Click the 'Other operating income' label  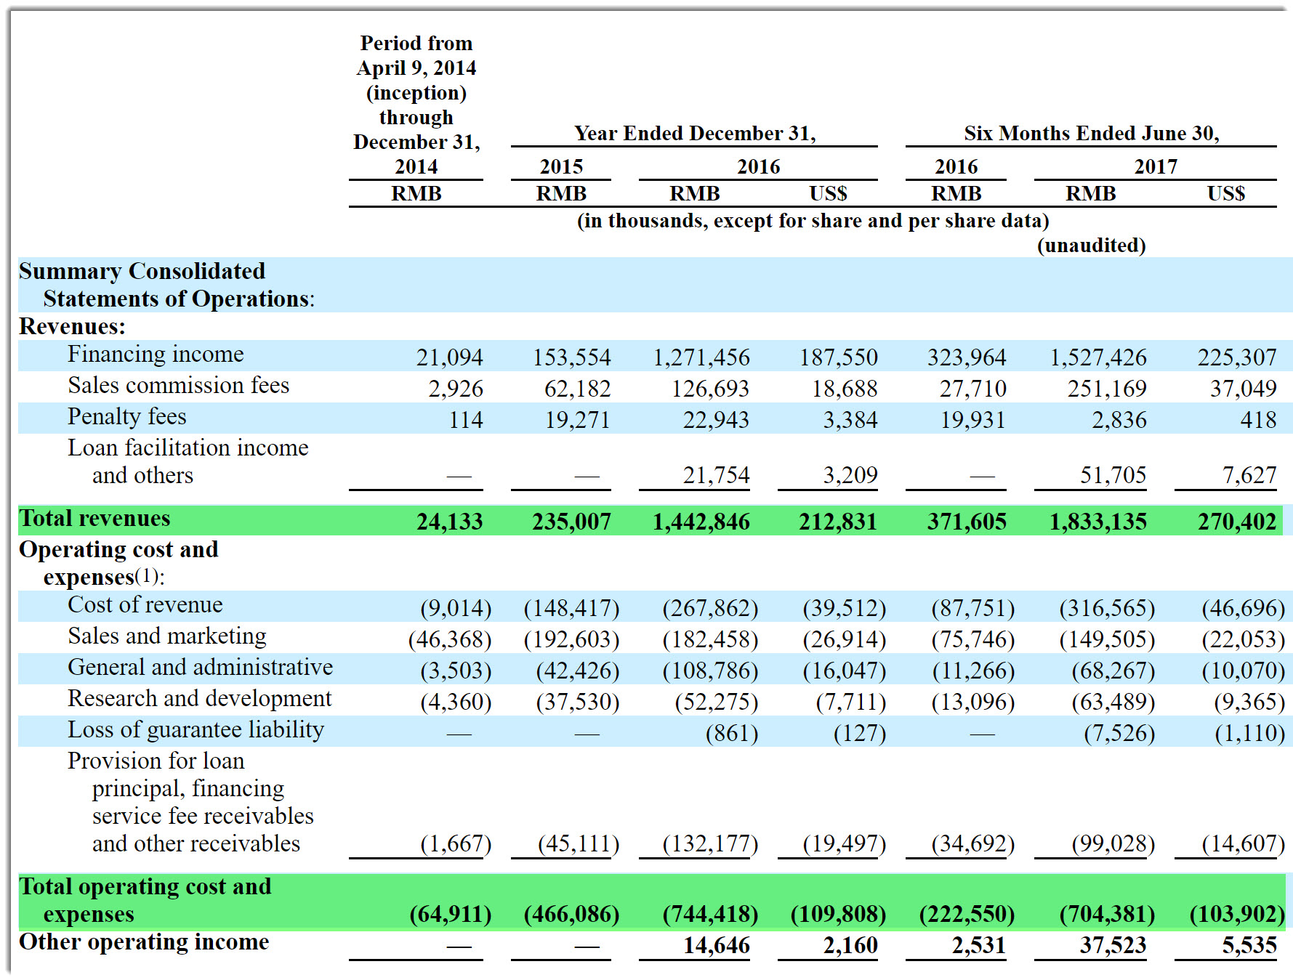144,941
